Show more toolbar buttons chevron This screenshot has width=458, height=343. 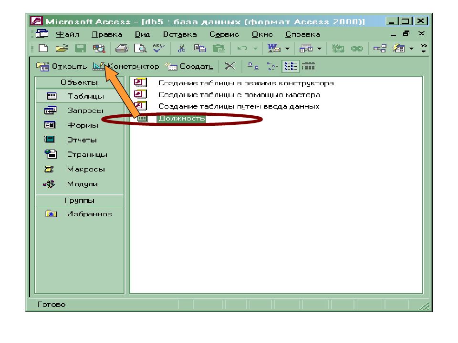[424, 48]
